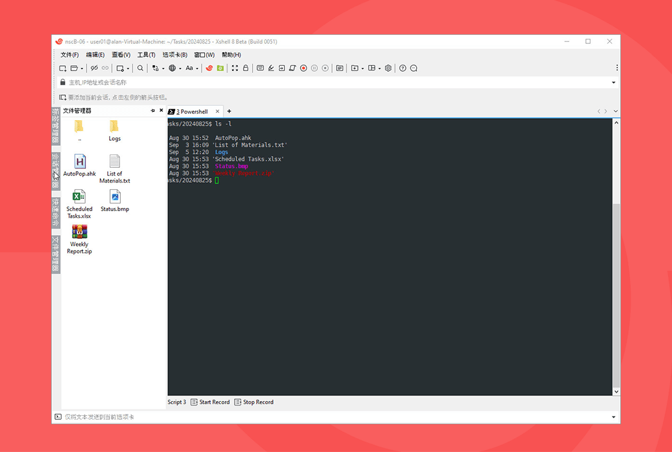Close the Powershell tab
The width and height of the screenshot is (672, 452).
click(x=217, y=112)
